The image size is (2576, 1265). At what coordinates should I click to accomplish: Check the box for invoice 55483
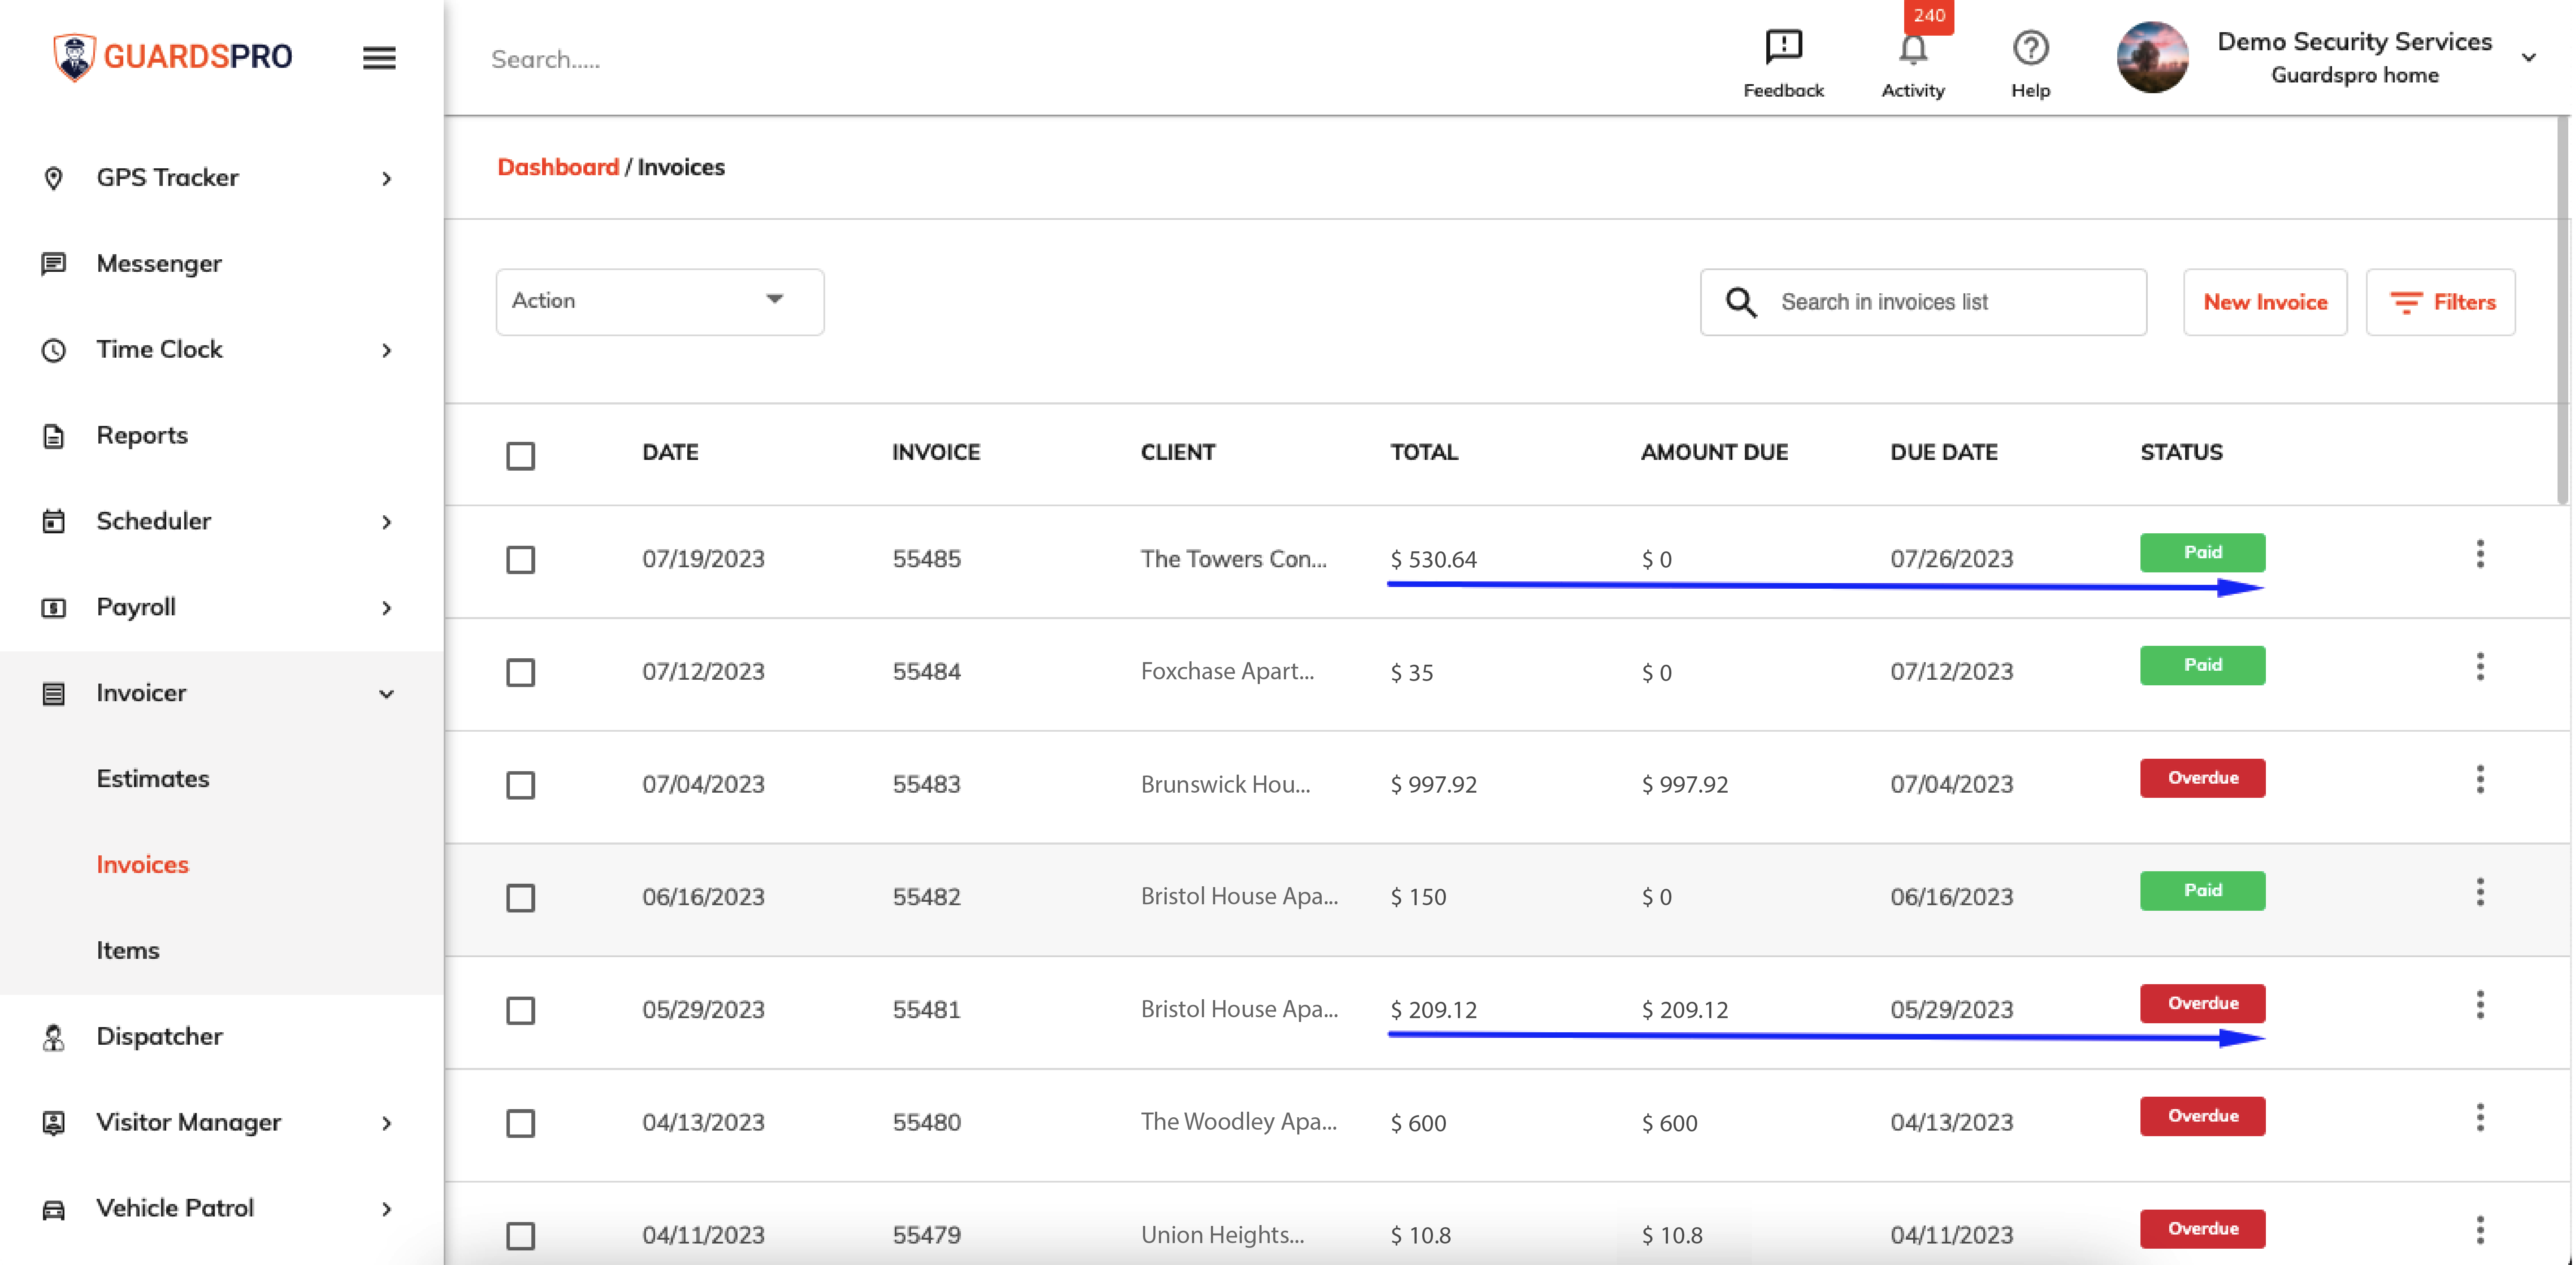[x=520, y=785]
